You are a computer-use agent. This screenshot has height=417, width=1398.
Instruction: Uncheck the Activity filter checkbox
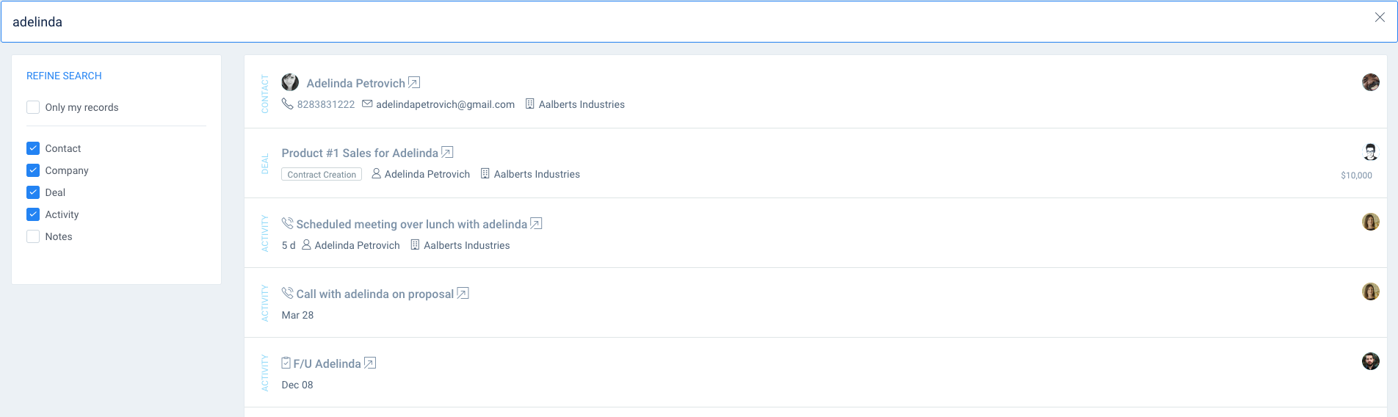point(33,214)
